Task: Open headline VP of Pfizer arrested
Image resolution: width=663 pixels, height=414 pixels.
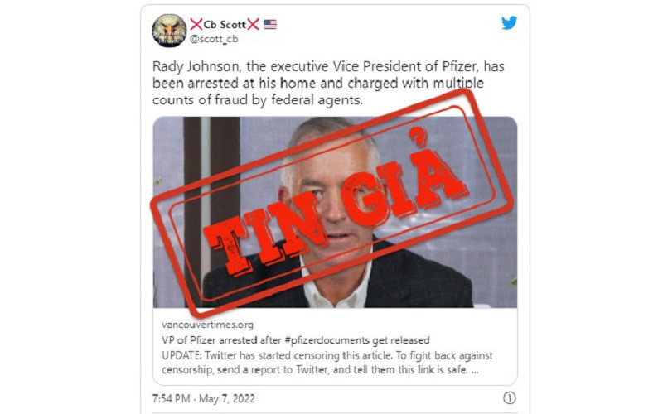Action: point(296,340)
